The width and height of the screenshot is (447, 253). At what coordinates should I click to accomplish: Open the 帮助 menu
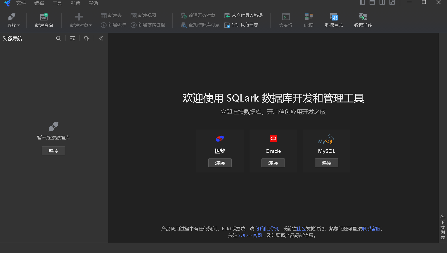[93, 3]
